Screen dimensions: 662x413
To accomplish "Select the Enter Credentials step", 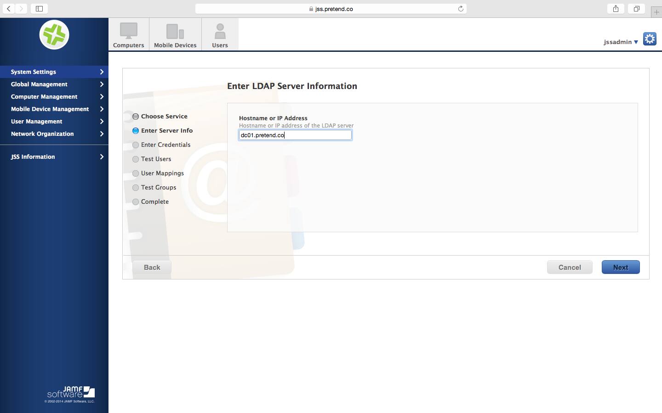I will tap(161, 145).
